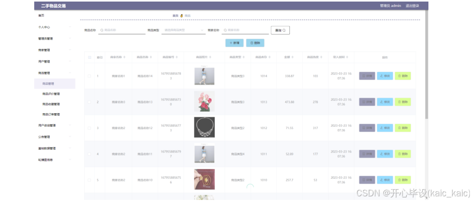Image resolution: width=472 pixels, height=201 pixels.
Task: Click 详情 button in row 5
Action: tap(367, 180)
